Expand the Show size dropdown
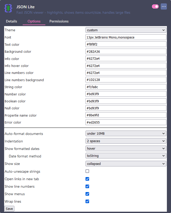Viewport: 171px width, 213px height. 126,164
